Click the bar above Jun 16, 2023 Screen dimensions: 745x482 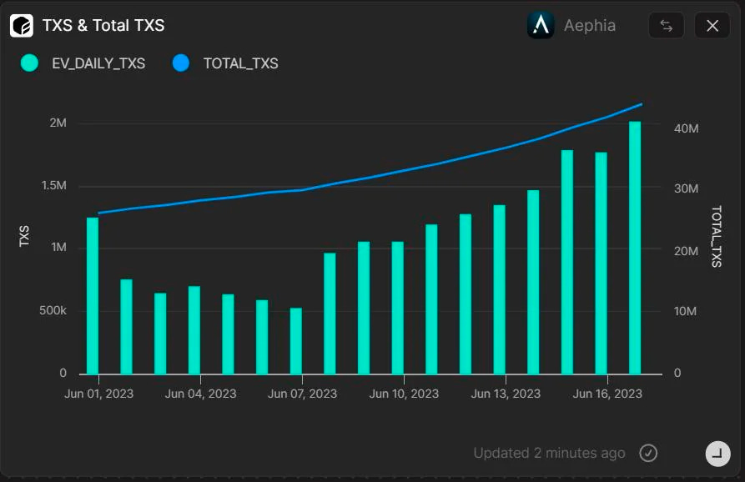pyautogui.click(x=601, y=263)
